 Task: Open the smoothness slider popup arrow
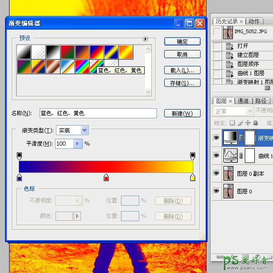[78, 144]
